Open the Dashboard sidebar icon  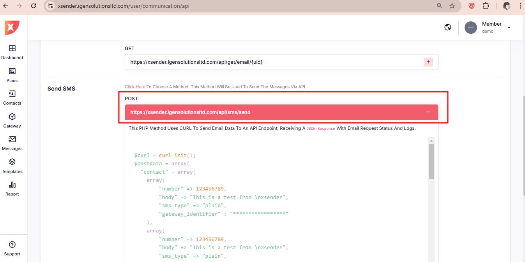click(x=12, y=49)
